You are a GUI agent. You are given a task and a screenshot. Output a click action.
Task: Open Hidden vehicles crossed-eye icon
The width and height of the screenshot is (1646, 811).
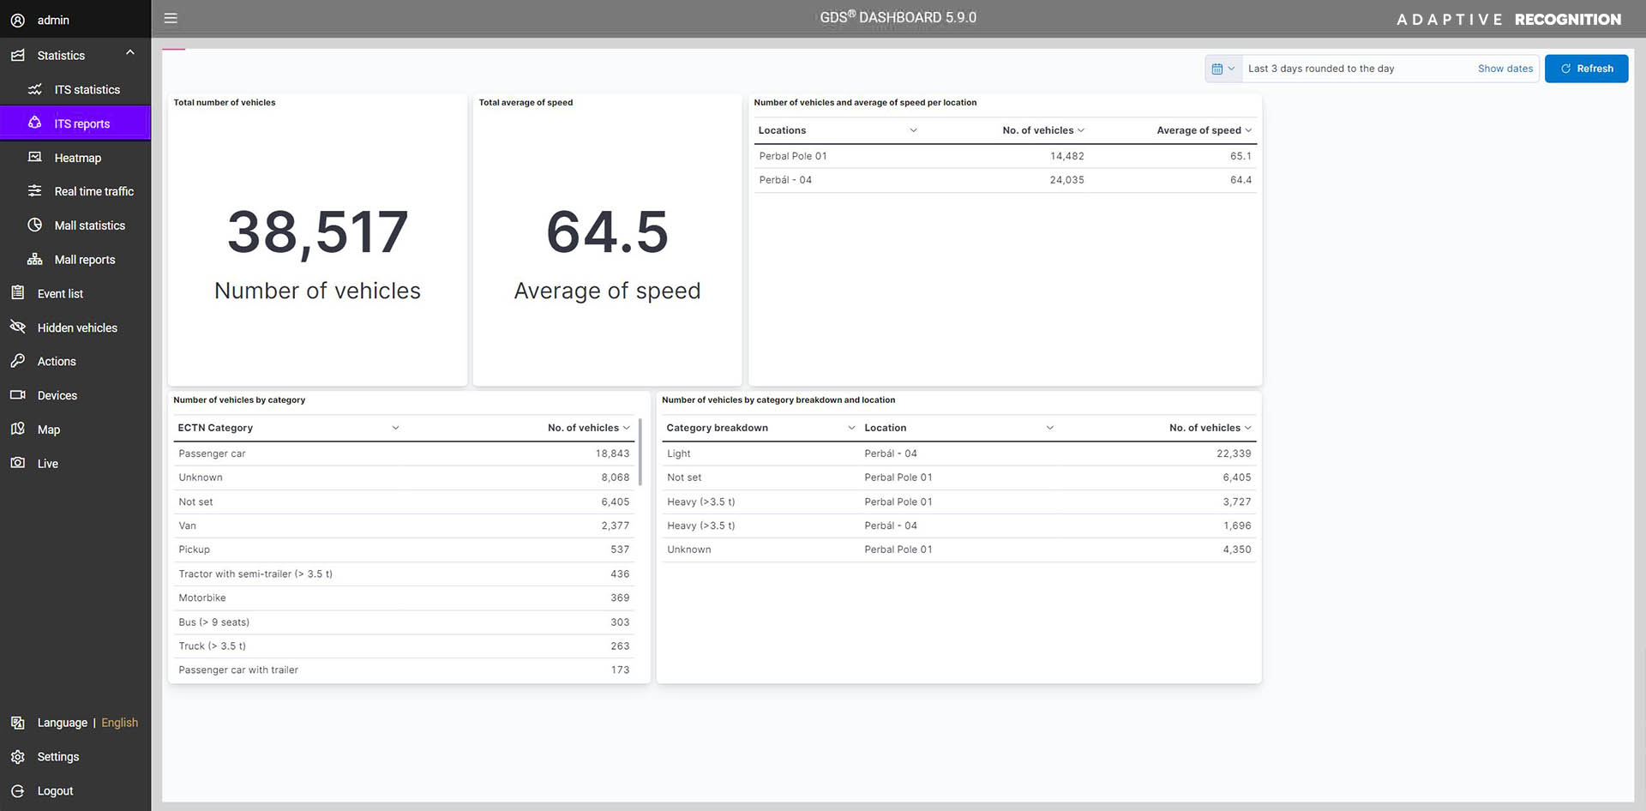[17, 327]
